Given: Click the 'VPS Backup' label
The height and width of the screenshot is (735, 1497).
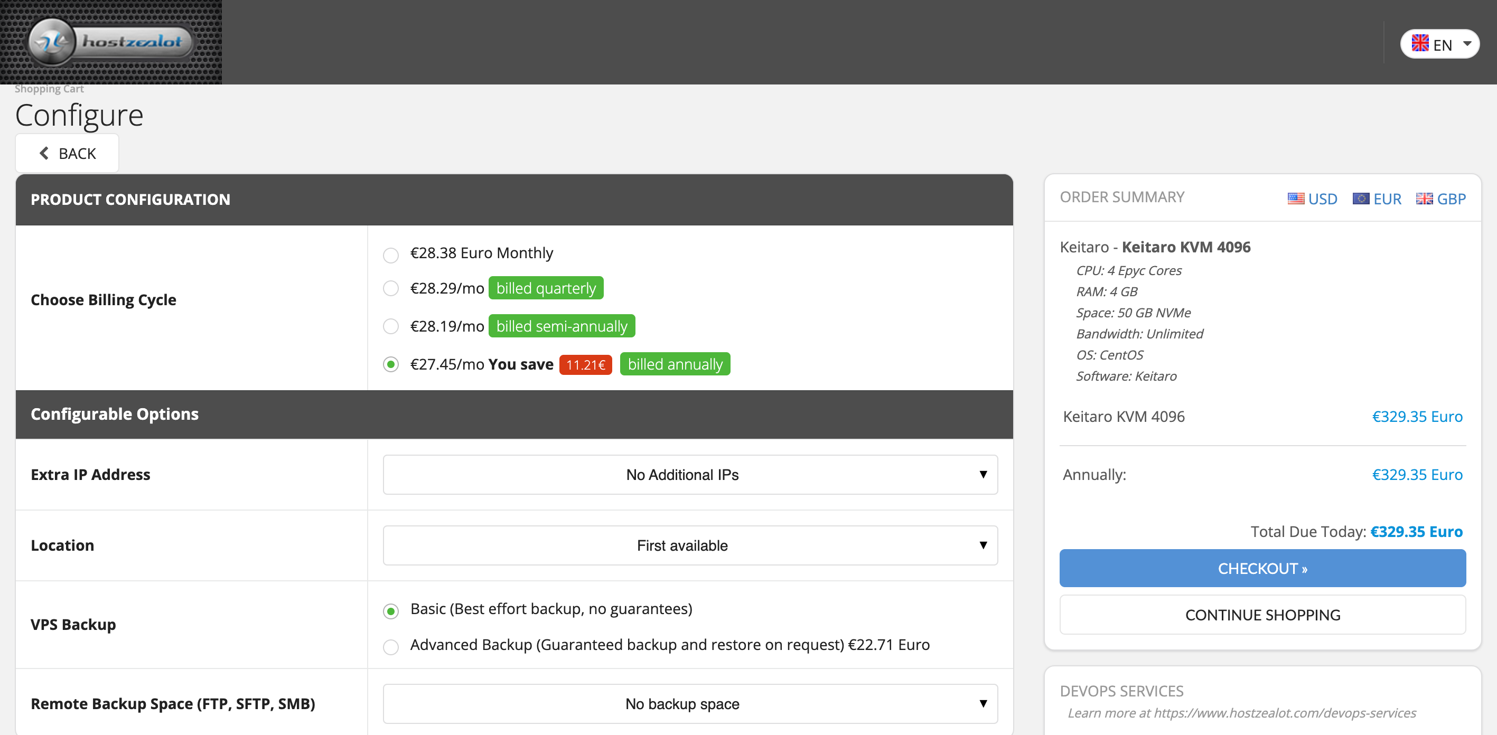Looking at the screenshot, I should pos(73,625).
